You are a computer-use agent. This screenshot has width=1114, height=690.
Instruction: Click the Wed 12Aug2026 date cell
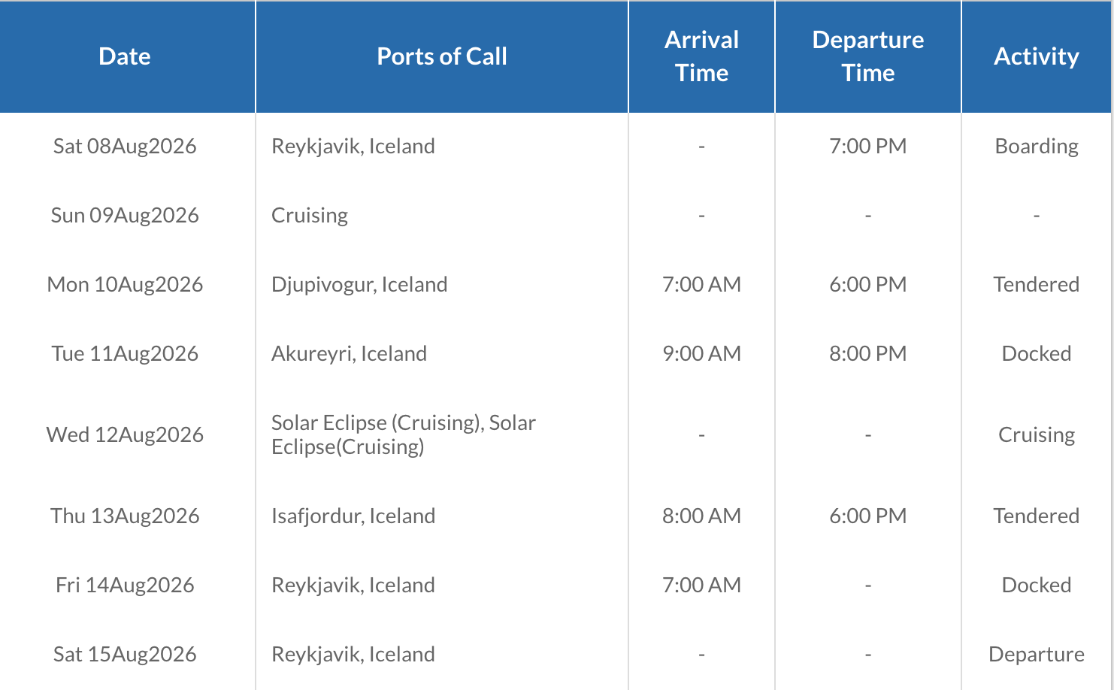[125, 434]
